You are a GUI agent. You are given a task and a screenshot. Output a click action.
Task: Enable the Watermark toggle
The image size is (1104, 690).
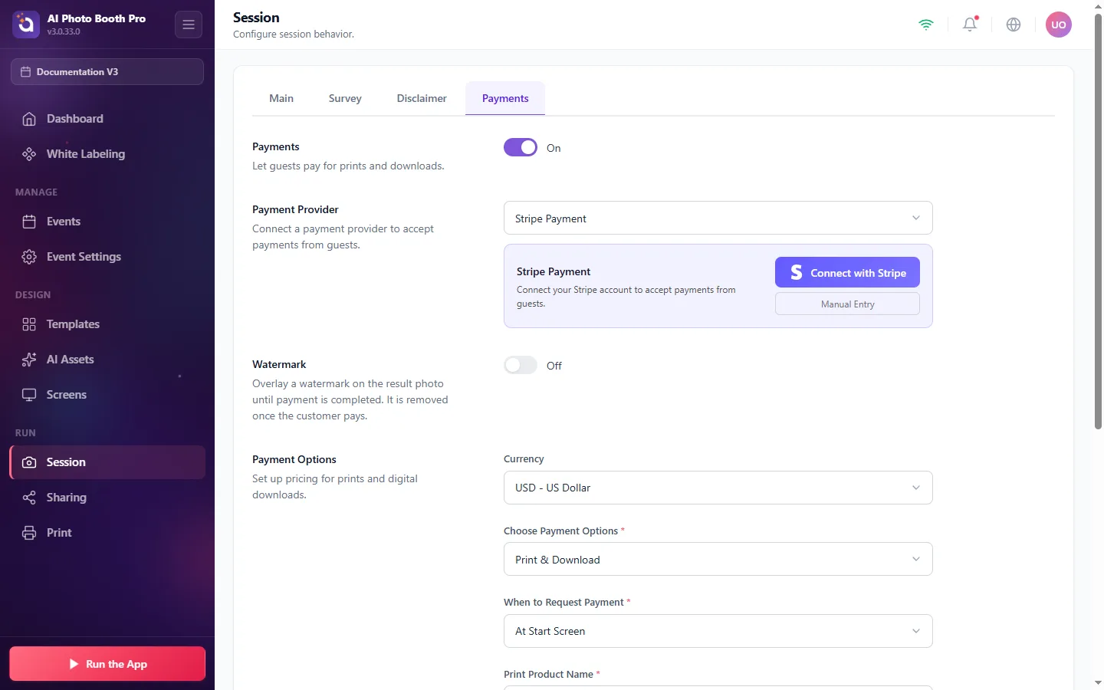pyautogui.click(x=521, y=365)
